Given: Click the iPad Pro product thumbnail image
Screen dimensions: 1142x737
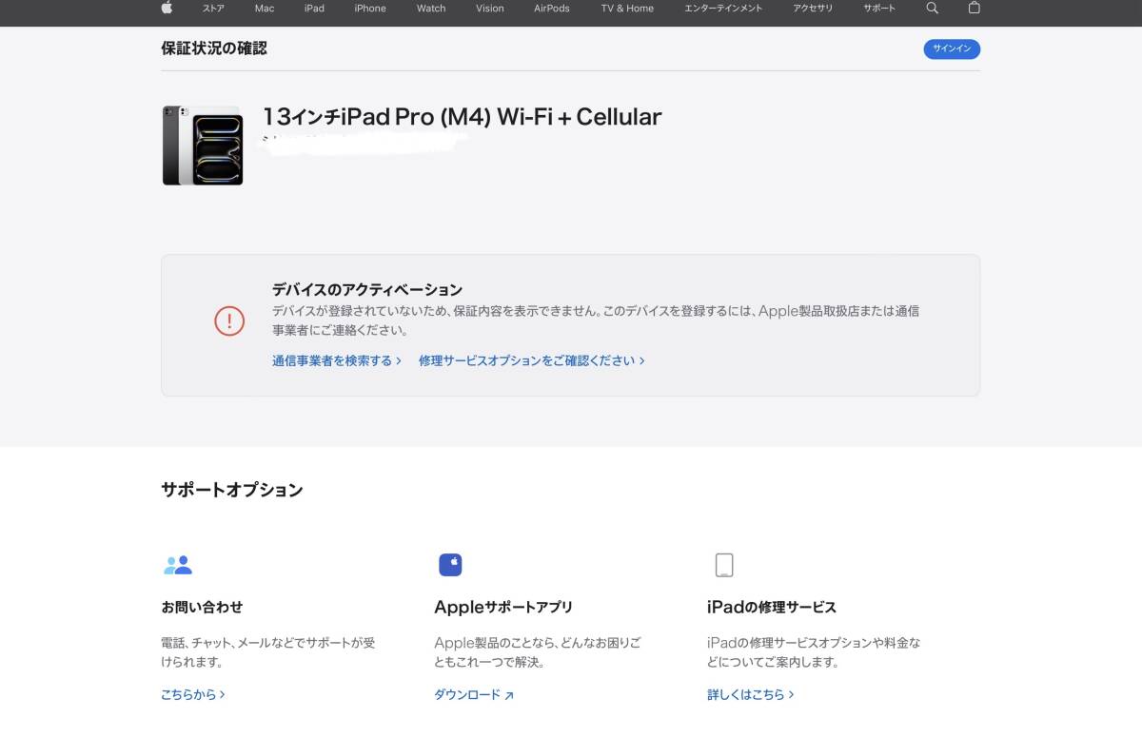Looking at the screenshot, I should pos(203,145).
